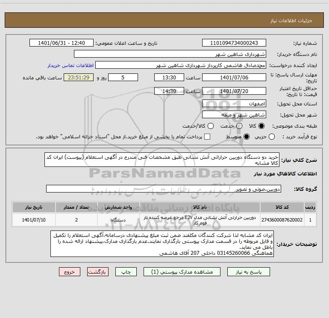Click row number cell 1

(310, 220)
